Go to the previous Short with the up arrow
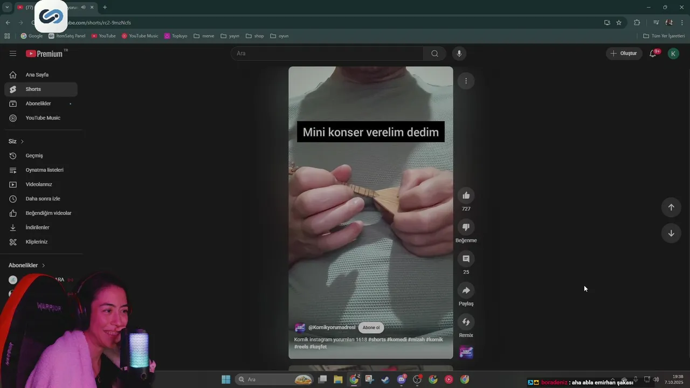The image size is (690, 388). tap(671, 207)
